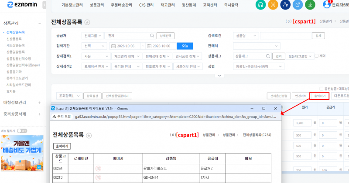Click 전체옵션정렬 button
349x183 pixels.
279,96
